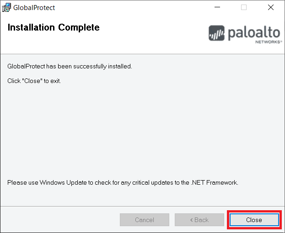
Task: Click the GlobalProtect installer icon in title bar
Action: pos(6,7)
